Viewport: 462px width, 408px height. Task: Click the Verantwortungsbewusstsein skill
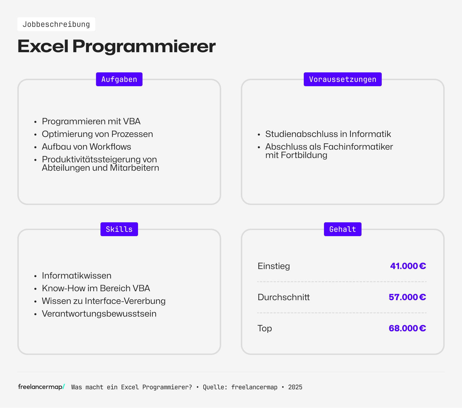click(99, 314)
